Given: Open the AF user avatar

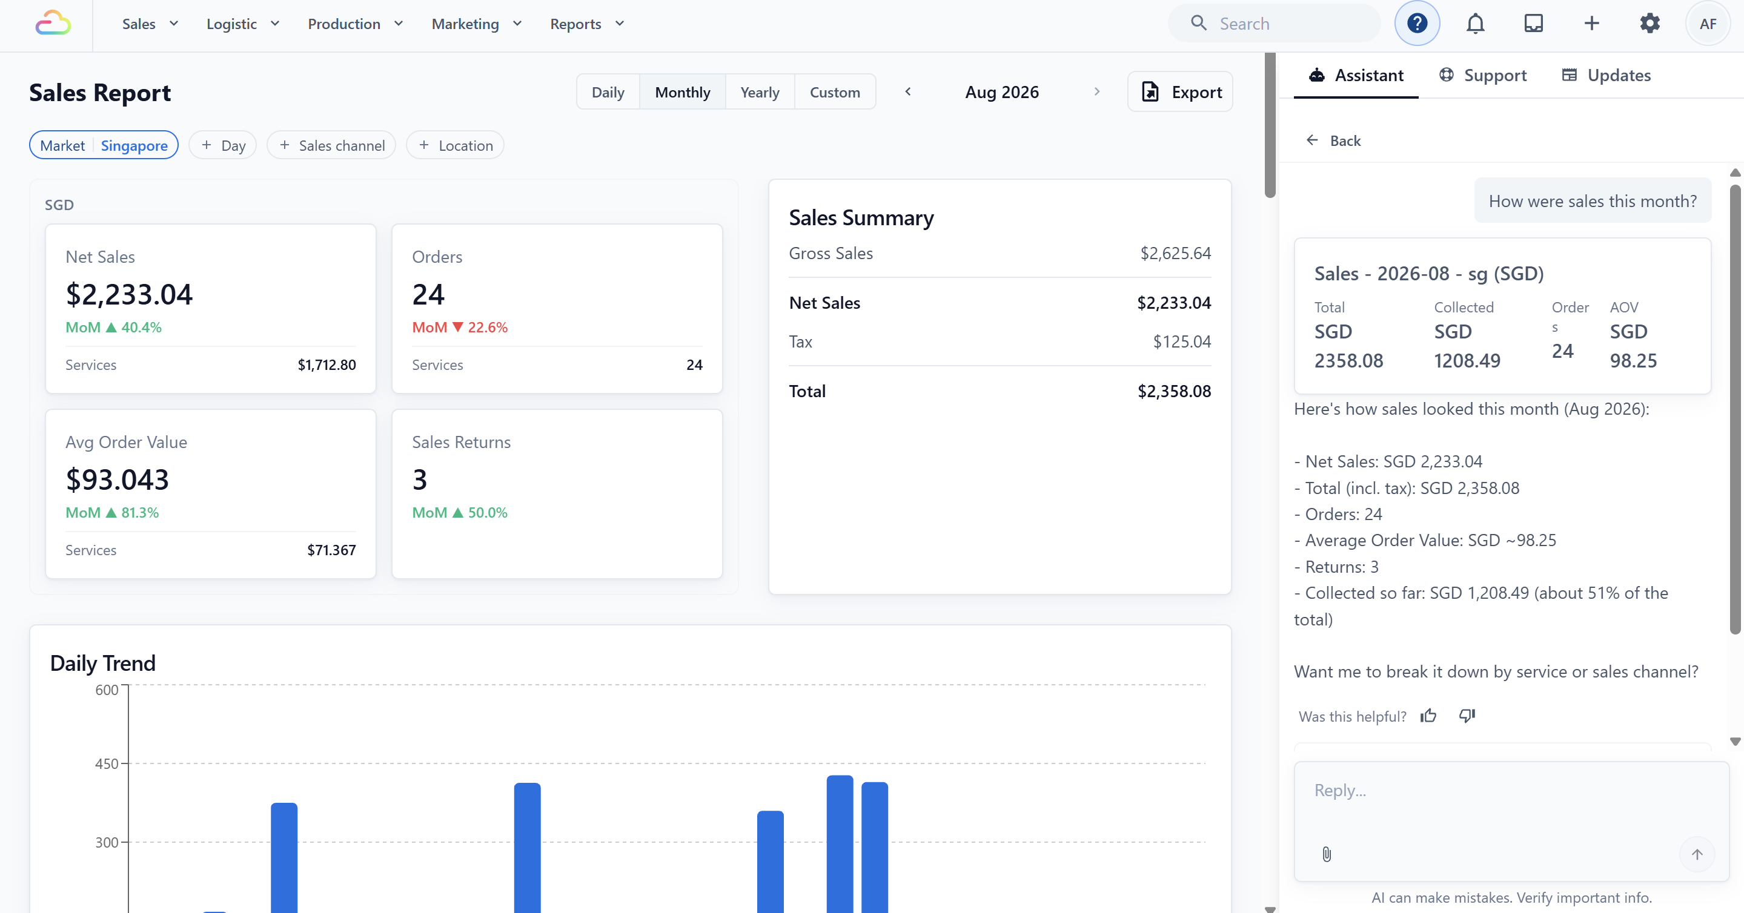Looking at the screenshot, I should [1708, 24].
